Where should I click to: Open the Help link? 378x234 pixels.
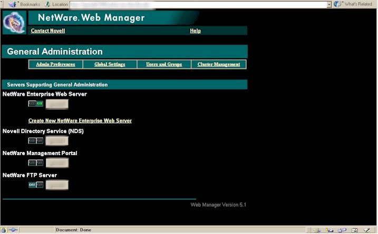pos(195,31)
